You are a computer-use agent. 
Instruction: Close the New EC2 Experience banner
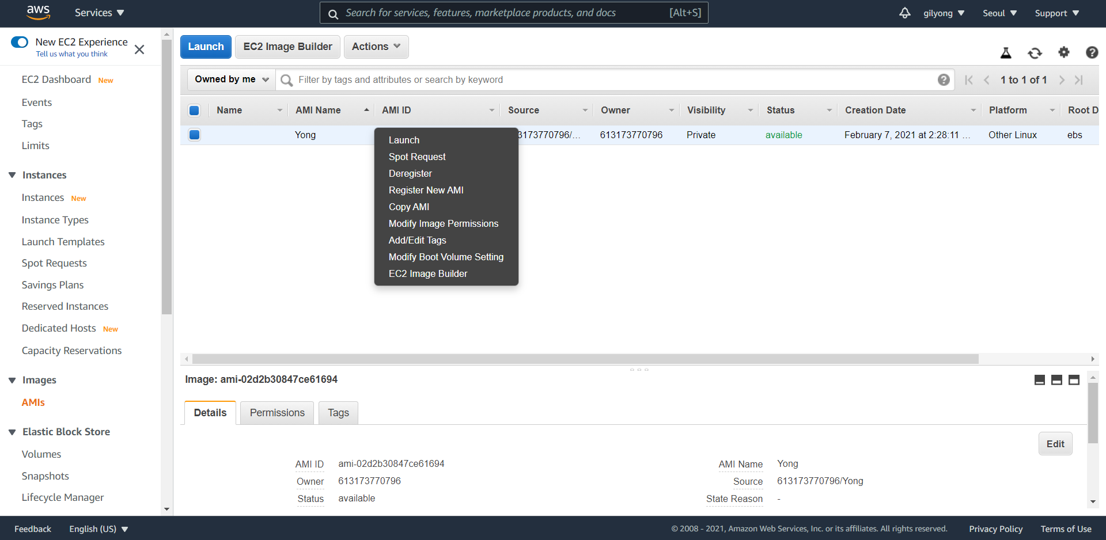[139, 50]
